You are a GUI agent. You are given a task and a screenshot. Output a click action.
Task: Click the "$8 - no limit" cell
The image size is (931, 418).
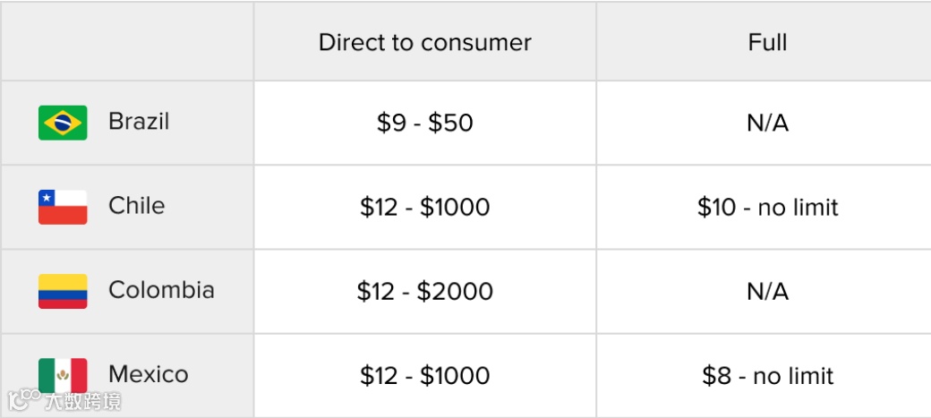point(767,376)
